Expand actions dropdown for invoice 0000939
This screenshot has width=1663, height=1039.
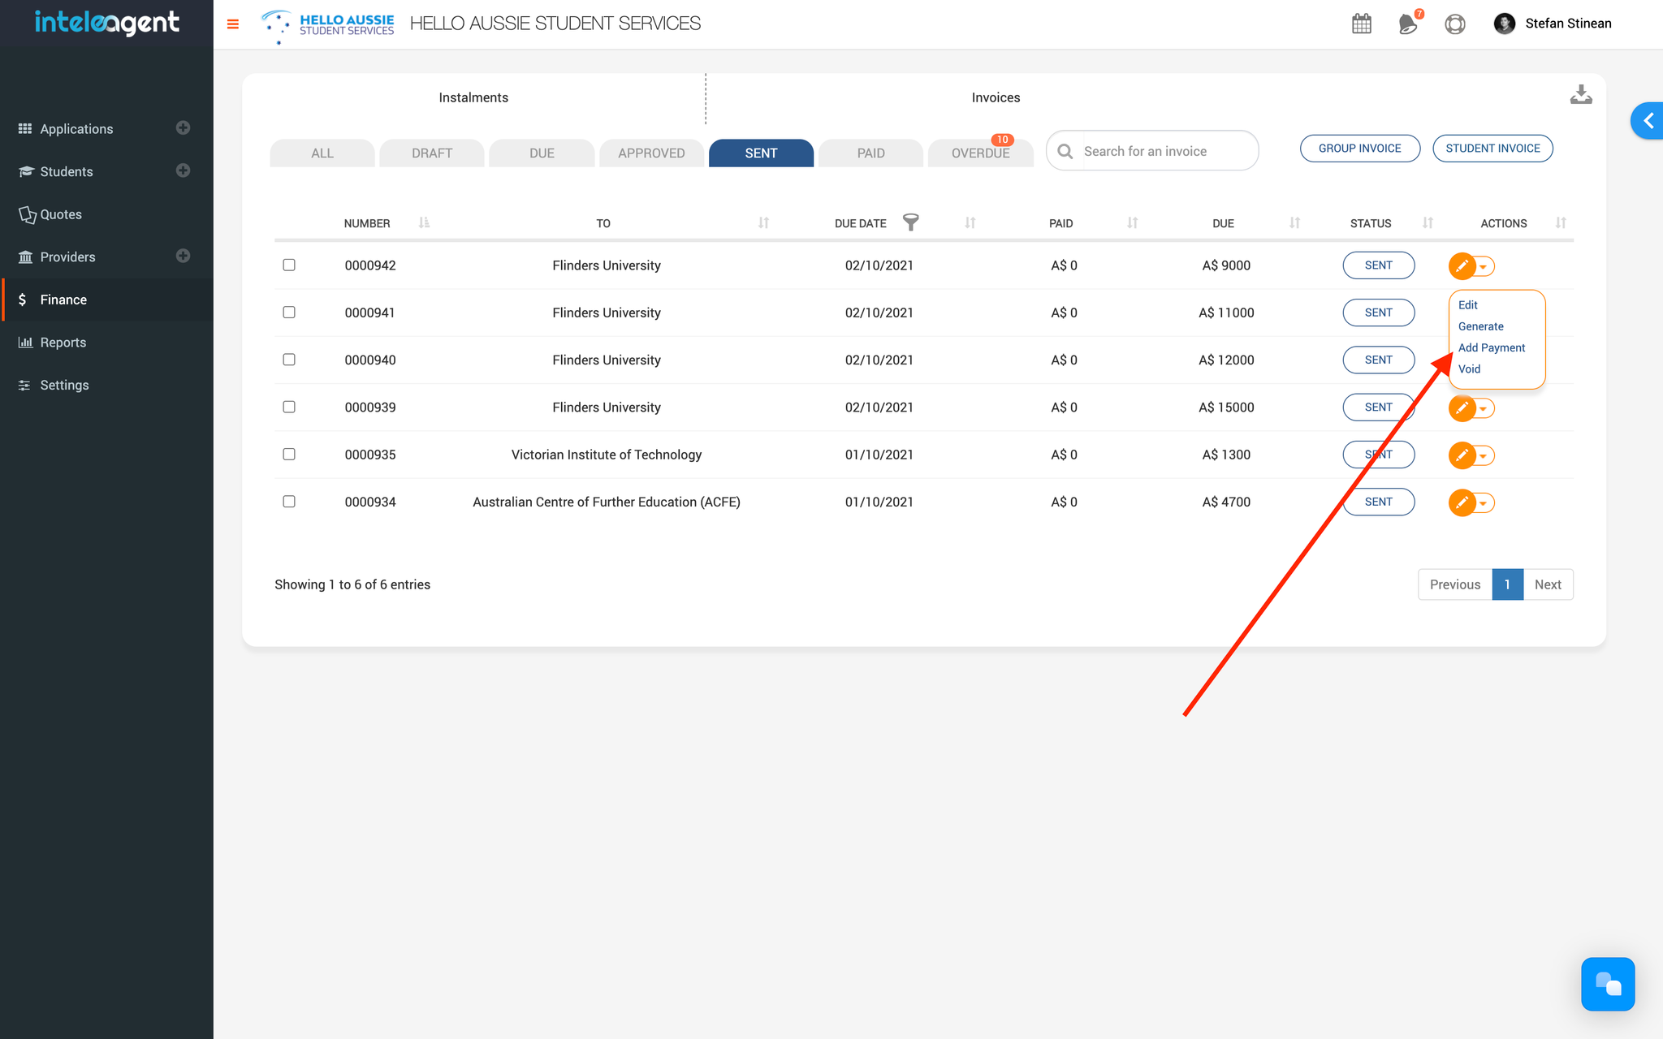[1484, 408]
